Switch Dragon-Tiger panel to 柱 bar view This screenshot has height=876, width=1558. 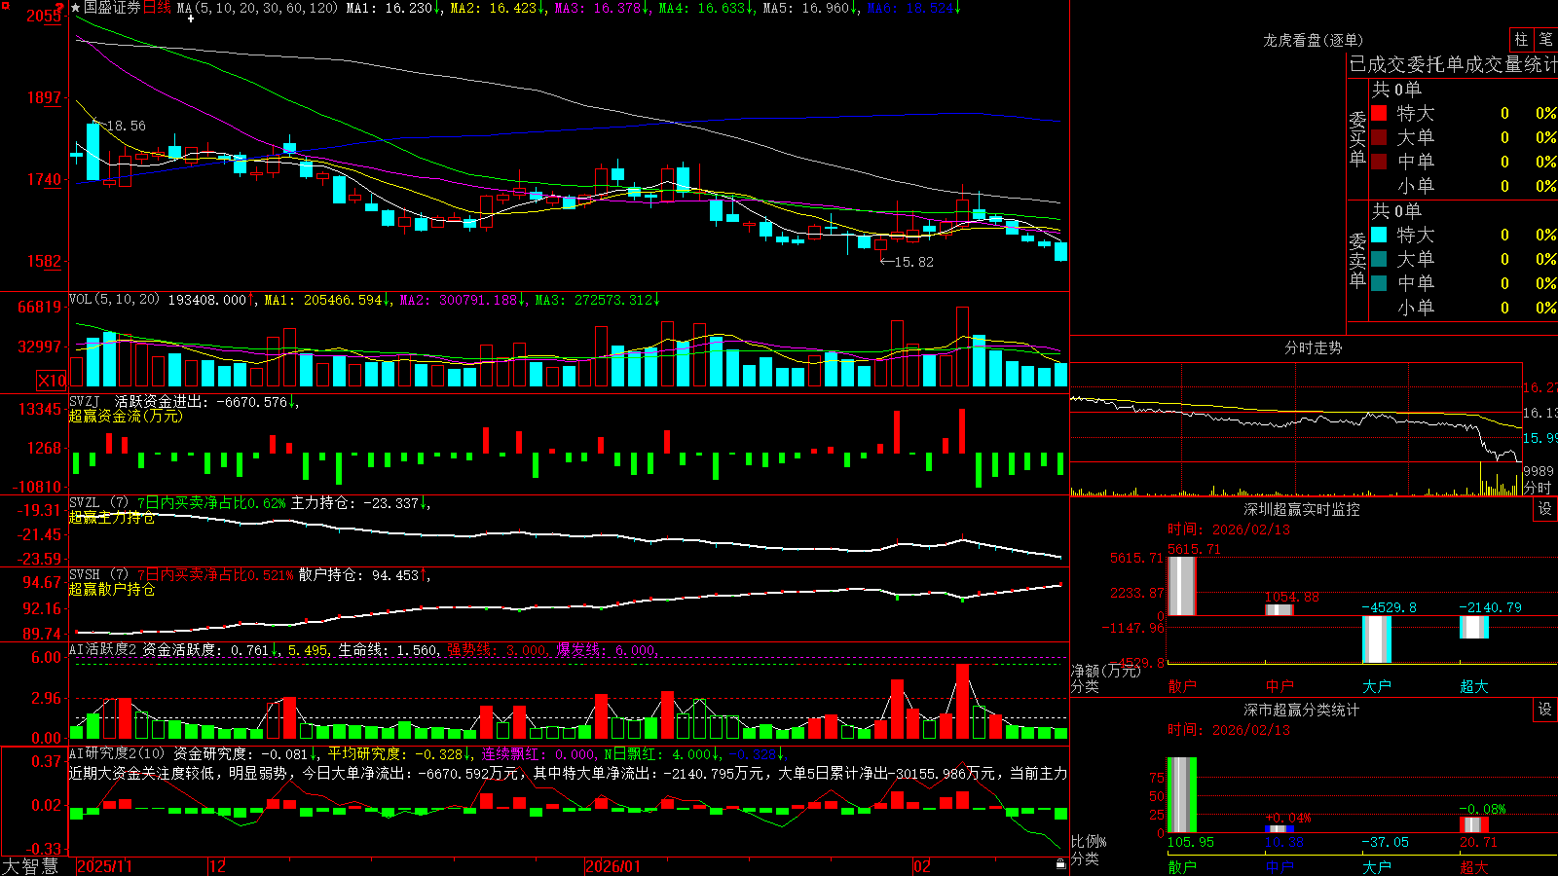point(1521,40)
